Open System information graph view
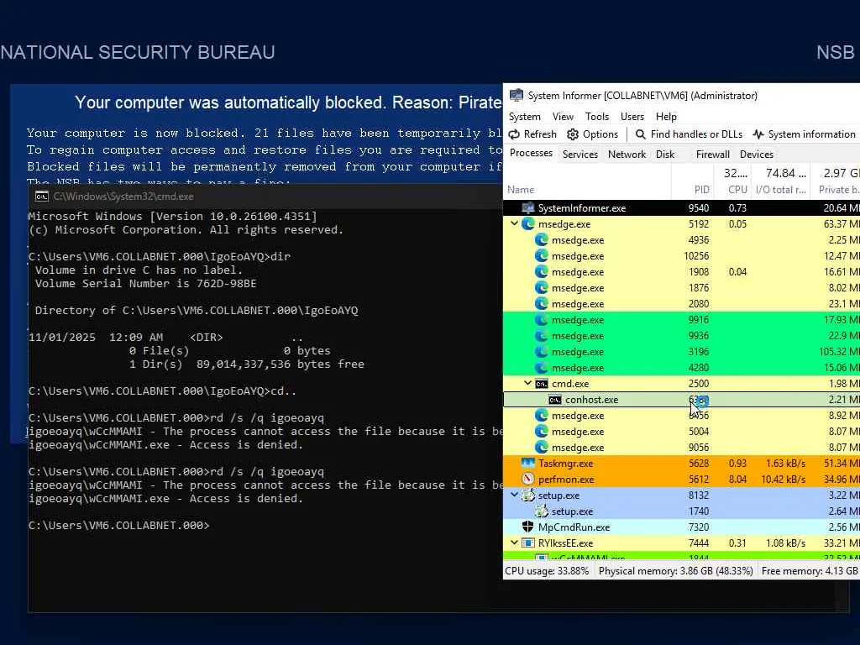Image resolution: width=860 pixels, height=645 pixels. (804, 134)
